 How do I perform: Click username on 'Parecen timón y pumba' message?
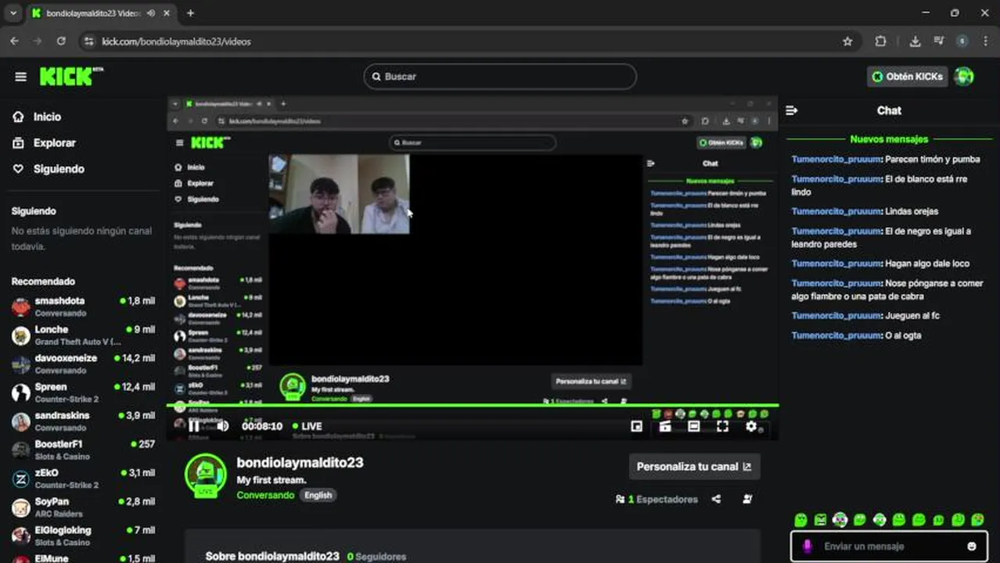click(836, 159)
